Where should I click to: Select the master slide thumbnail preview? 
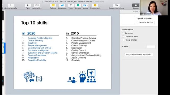[128, 20]
